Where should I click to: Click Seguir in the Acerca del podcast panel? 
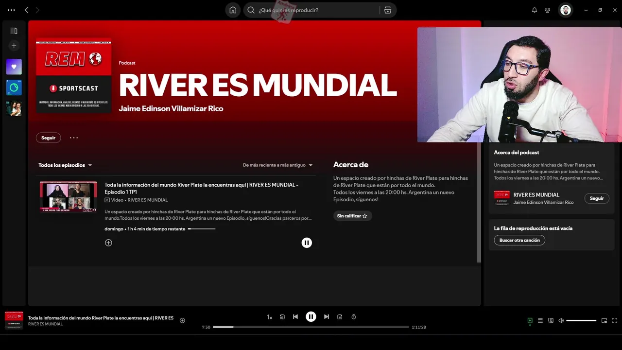point(597,198)
